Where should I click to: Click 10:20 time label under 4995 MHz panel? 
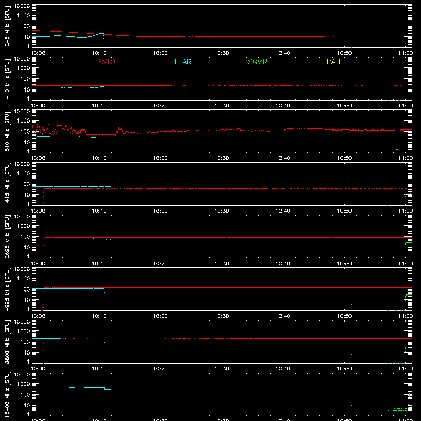(x=161, y=316)
